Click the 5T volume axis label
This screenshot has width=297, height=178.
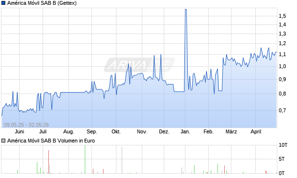(x=282, y=159)
